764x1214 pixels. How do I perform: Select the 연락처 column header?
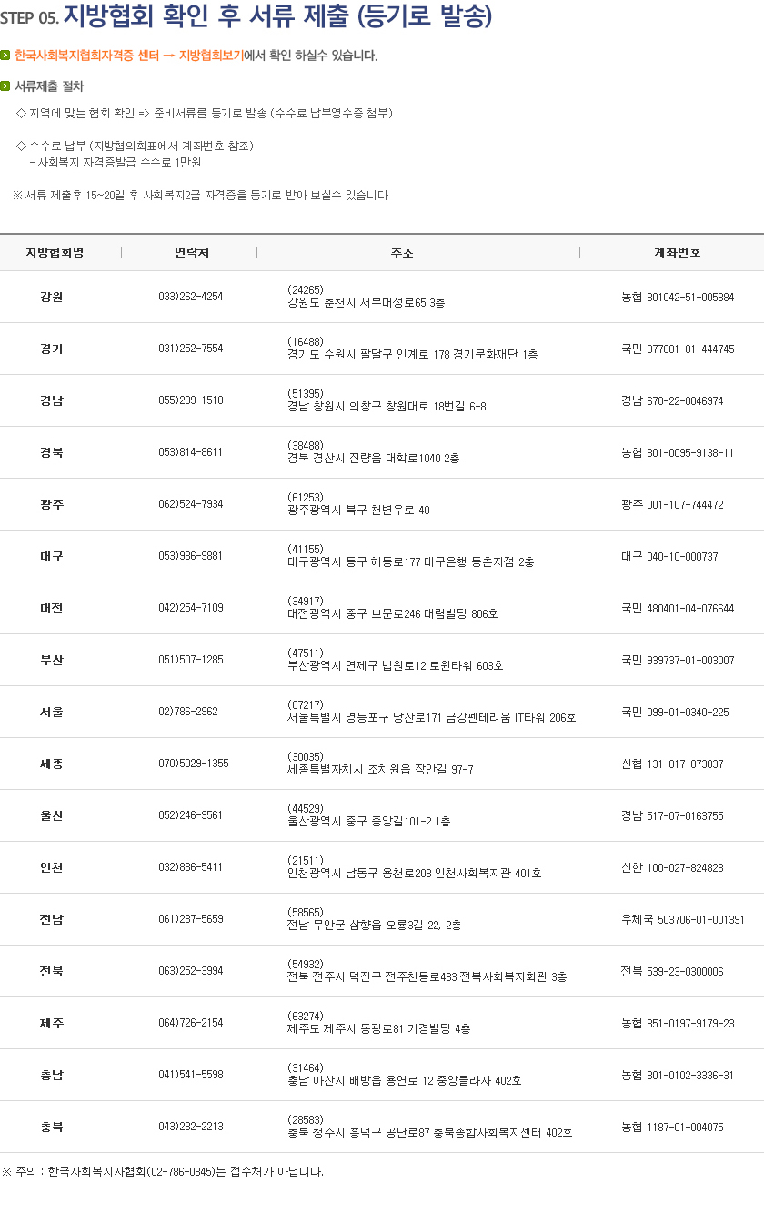click(192, 252)
